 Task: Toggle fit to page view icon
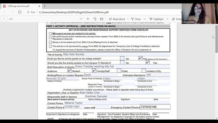102,19
